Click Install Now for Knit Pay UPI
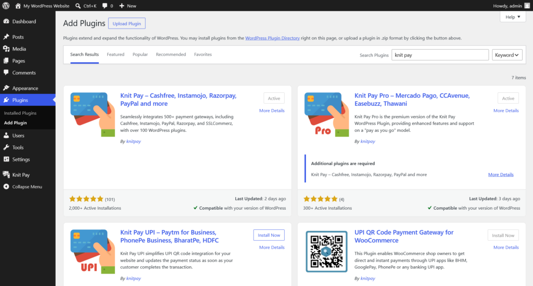This screenshot has height=286, width=533. point(269,235)
